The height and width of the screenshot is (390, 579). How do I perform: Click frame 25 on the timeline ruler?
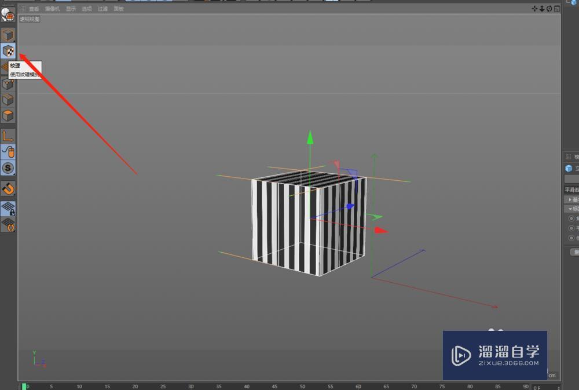coord(163,387)
